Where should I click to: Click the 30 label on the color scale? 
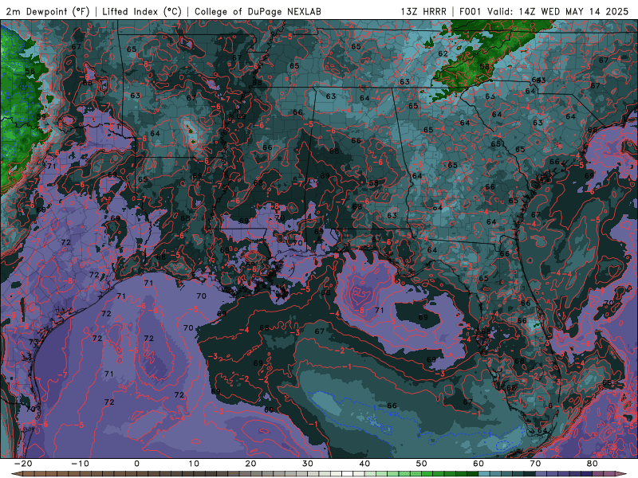[308, 464]
